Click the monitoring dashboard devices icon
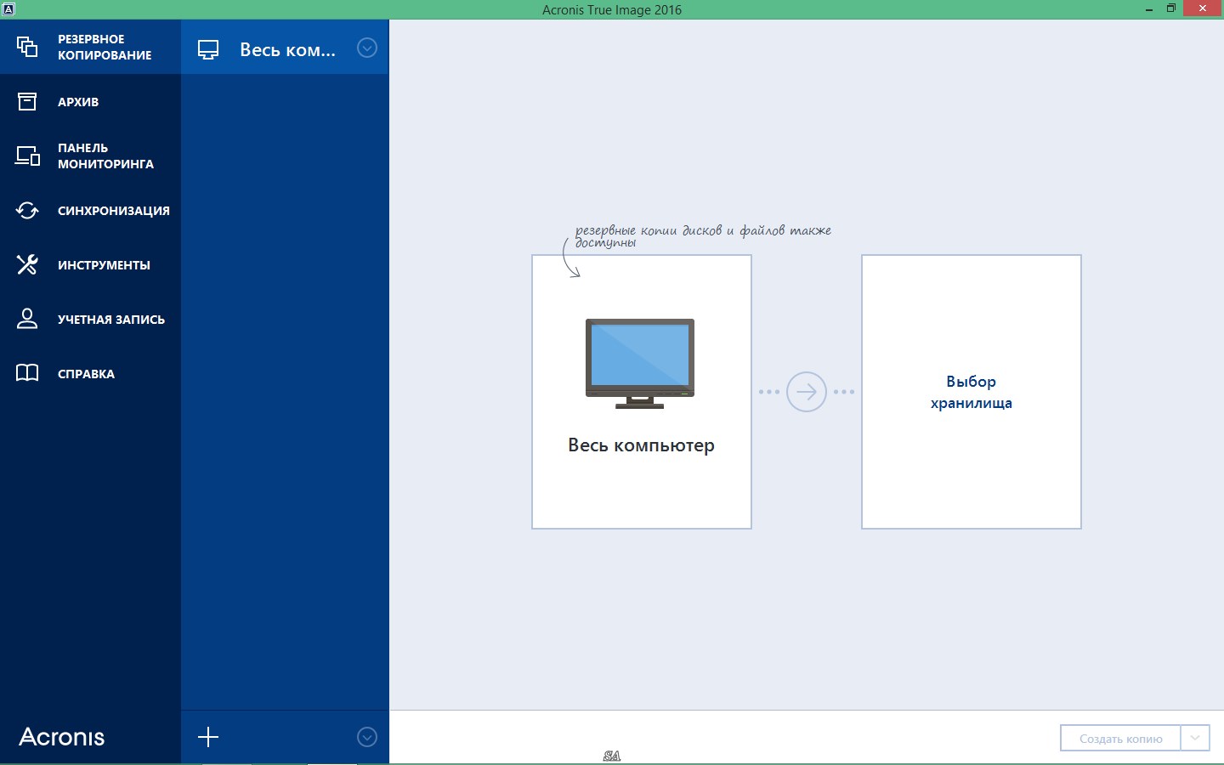1224x765 pixels. tap(27, 156)
